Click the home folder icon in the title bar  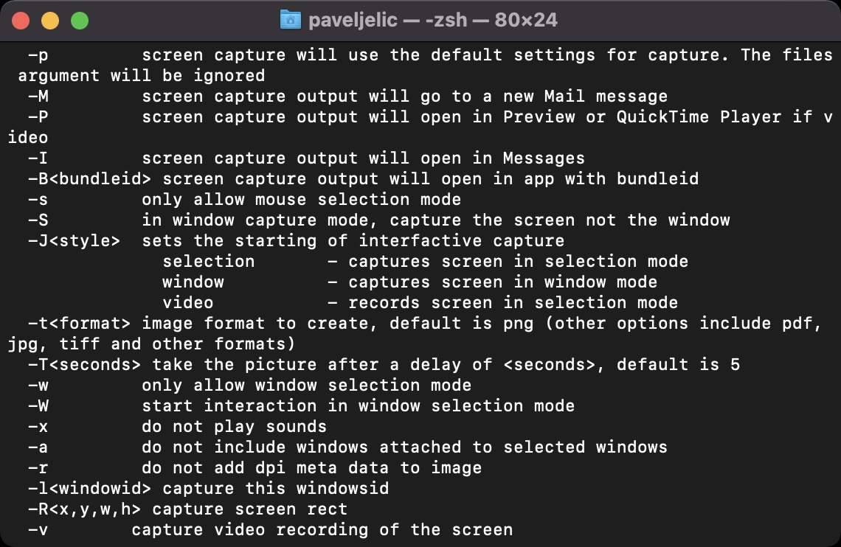[x=291, y=20]
